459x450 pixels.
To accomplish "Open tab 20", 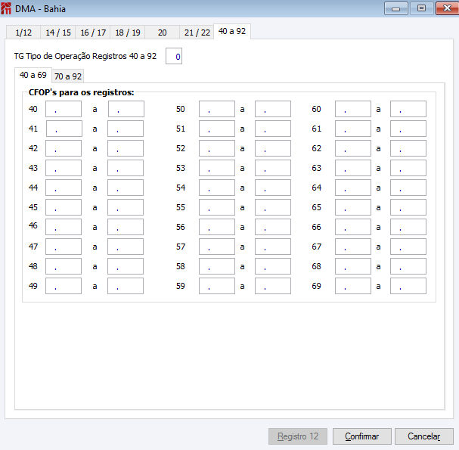I will (x=162, y=33).
